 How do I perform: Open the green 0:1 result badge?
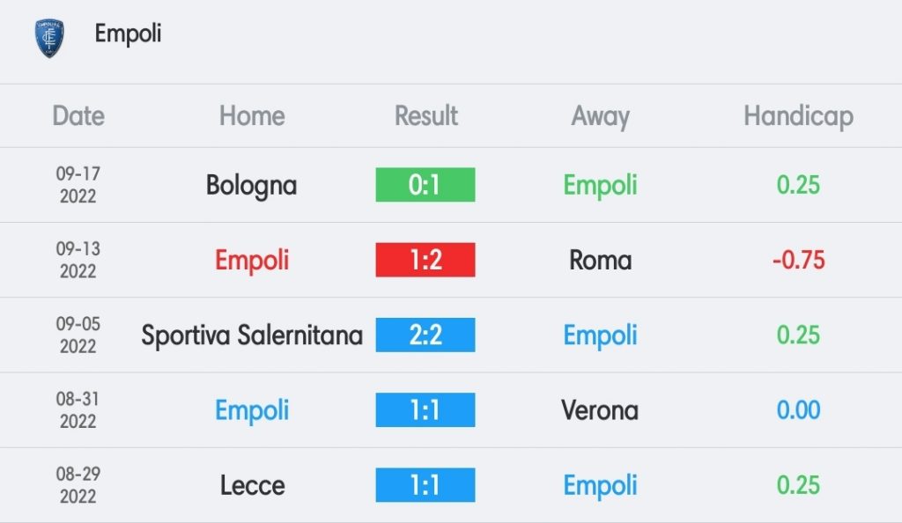tap(425, 185)
